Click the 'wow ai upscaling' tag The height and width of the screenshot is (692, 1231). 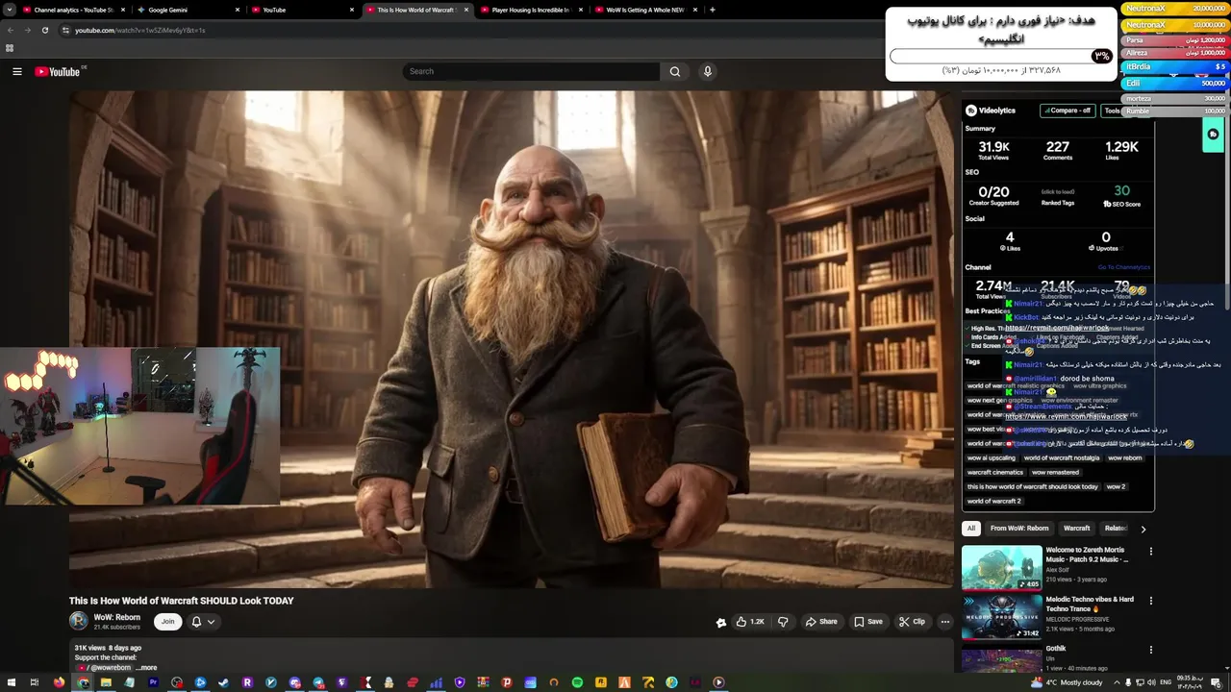pyautogui.click(x=991, y=457)
